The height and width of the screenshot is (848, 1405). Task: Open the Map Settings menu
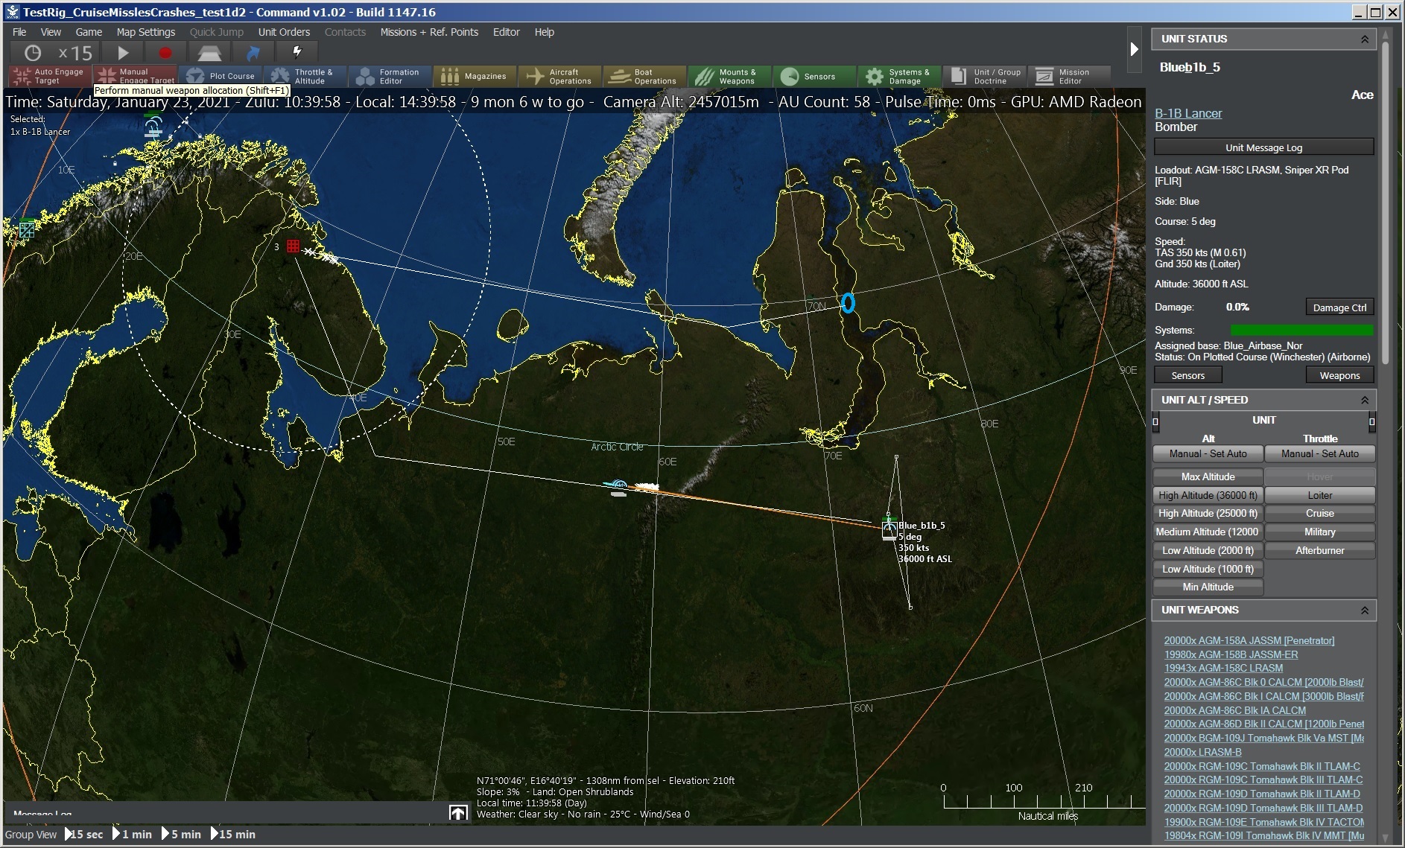[146, 32]
